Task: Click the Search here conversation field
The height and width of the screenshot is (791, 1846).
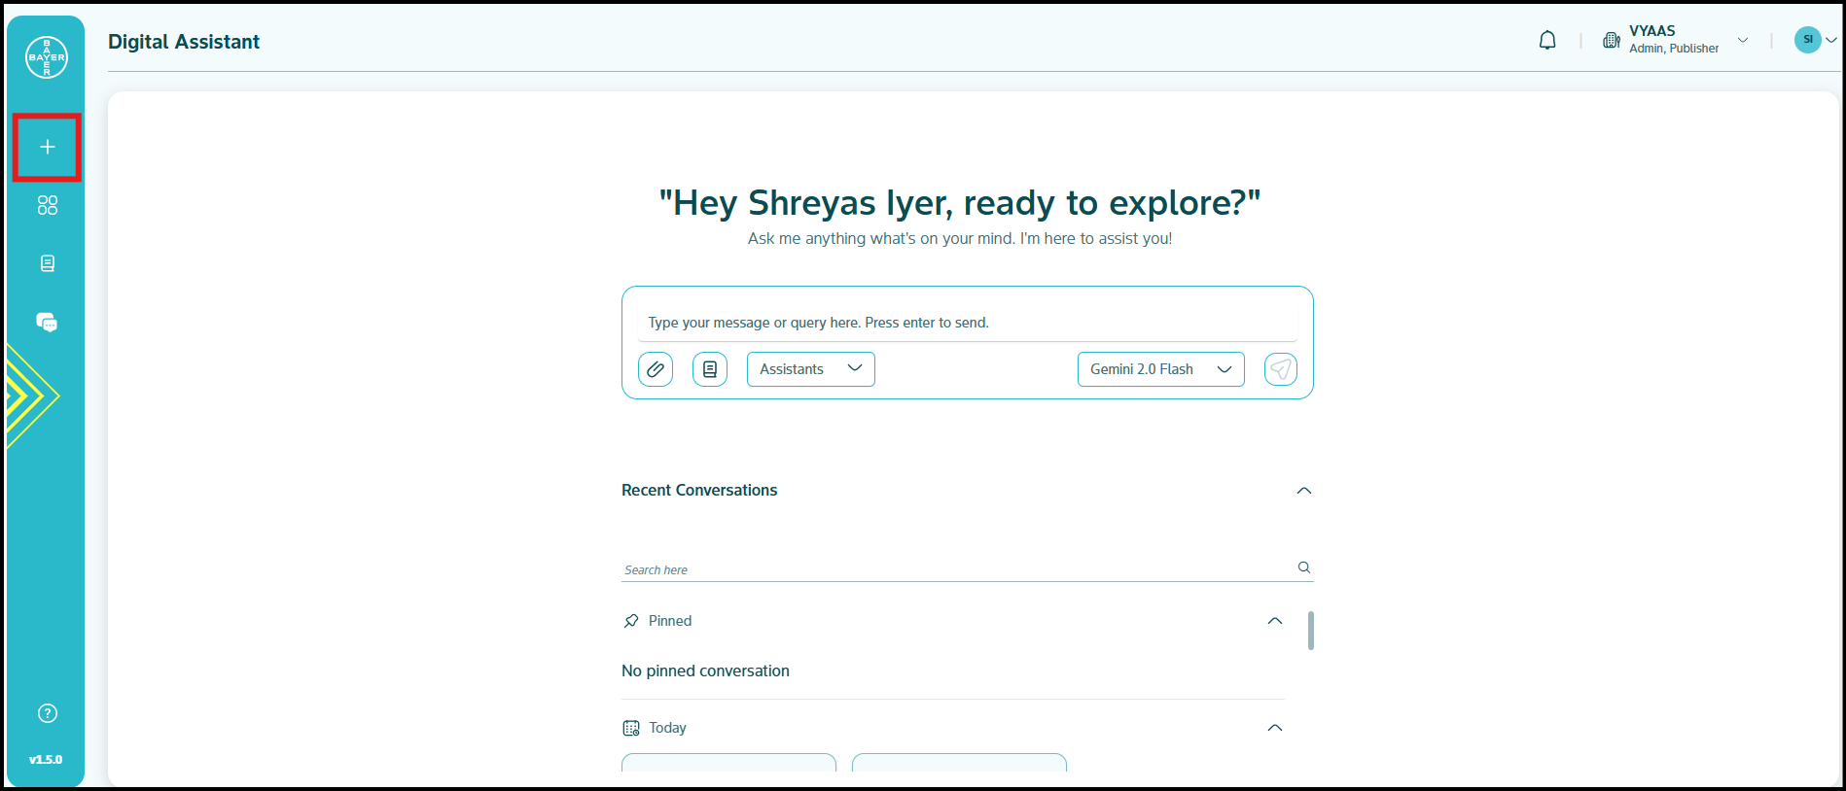Action: point(958,569)
